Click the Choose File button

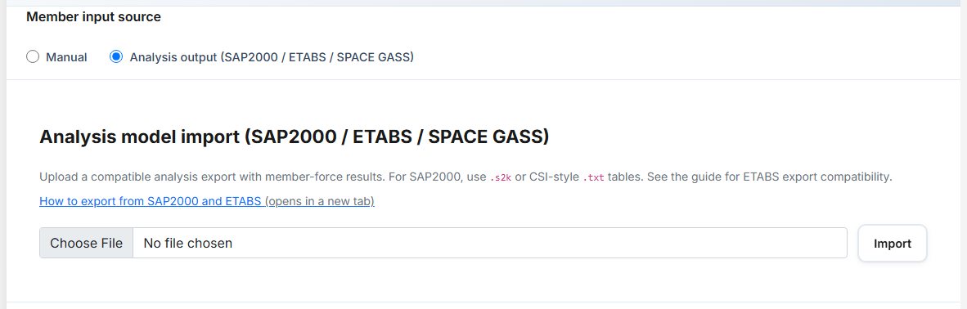pyautogui.click(x=87, y=243)
